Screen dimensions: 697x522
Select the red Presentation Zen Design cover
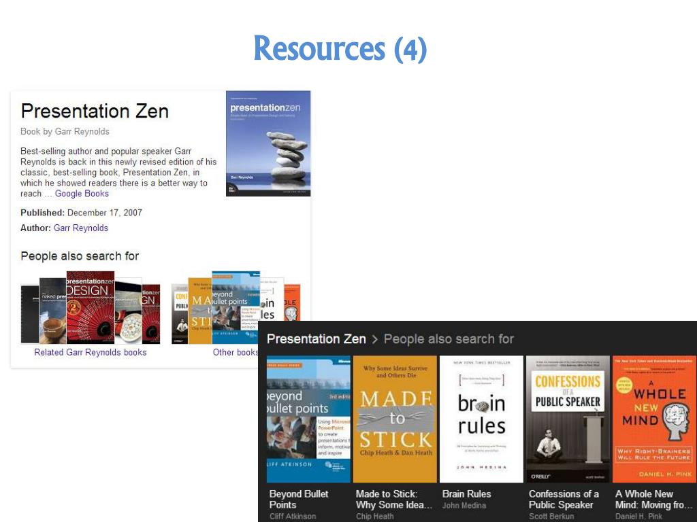coord(90,307)
